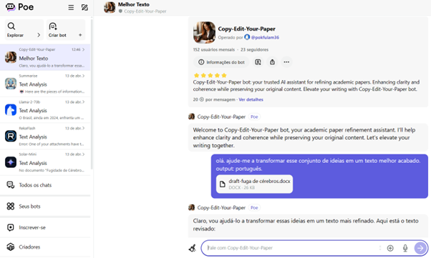
Task: Expand chevron beside 12:46 timestamp
Action: [x=84, y=49]
